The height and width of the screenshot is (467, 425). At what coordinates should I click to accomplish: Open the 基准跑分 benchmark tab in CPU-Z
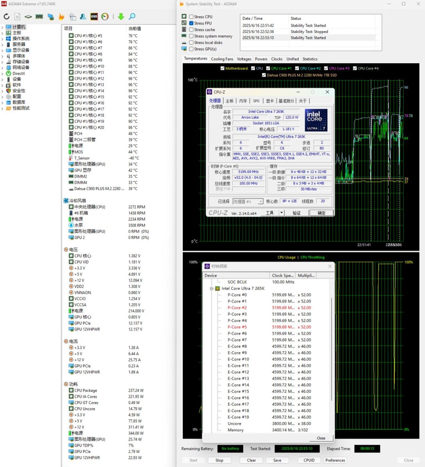coord(286,101)
